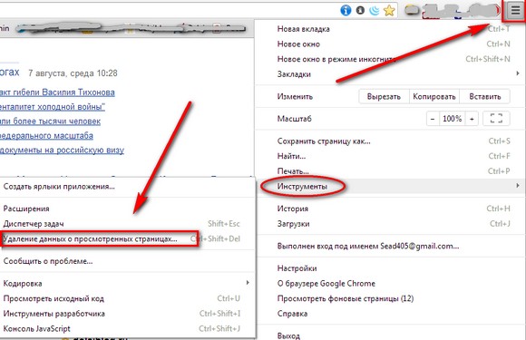Image resolution: width=526 pixels, height=340 pixels.
Task: Open Справка menu item
Action: click(x=391, y=314)
